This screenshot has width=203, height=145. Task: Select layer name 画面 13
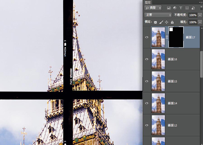[x=172, y=125]
